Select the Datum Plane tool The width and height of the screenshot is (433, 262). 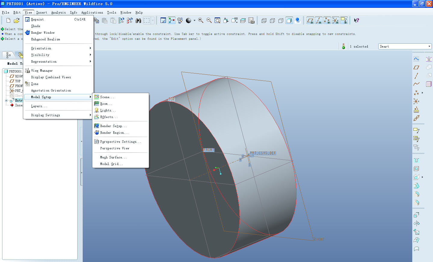416,67
